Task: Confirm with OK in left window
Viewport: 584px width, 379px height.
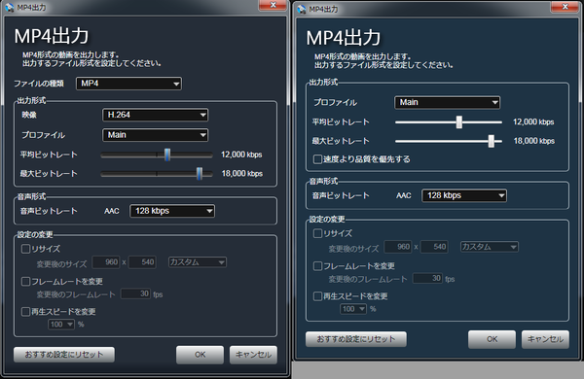Action: pos(200,355)
